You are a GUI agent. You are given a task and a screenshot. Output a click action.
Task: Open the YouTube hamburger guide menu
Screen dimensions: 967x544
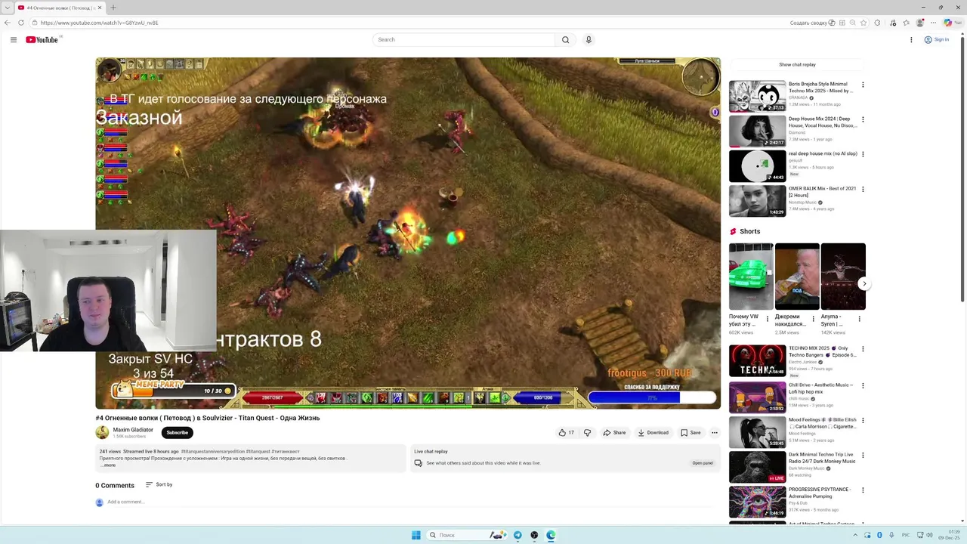13,39
